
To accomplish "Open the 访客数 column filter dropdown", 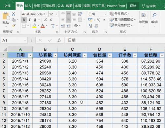I will (55, 55).
